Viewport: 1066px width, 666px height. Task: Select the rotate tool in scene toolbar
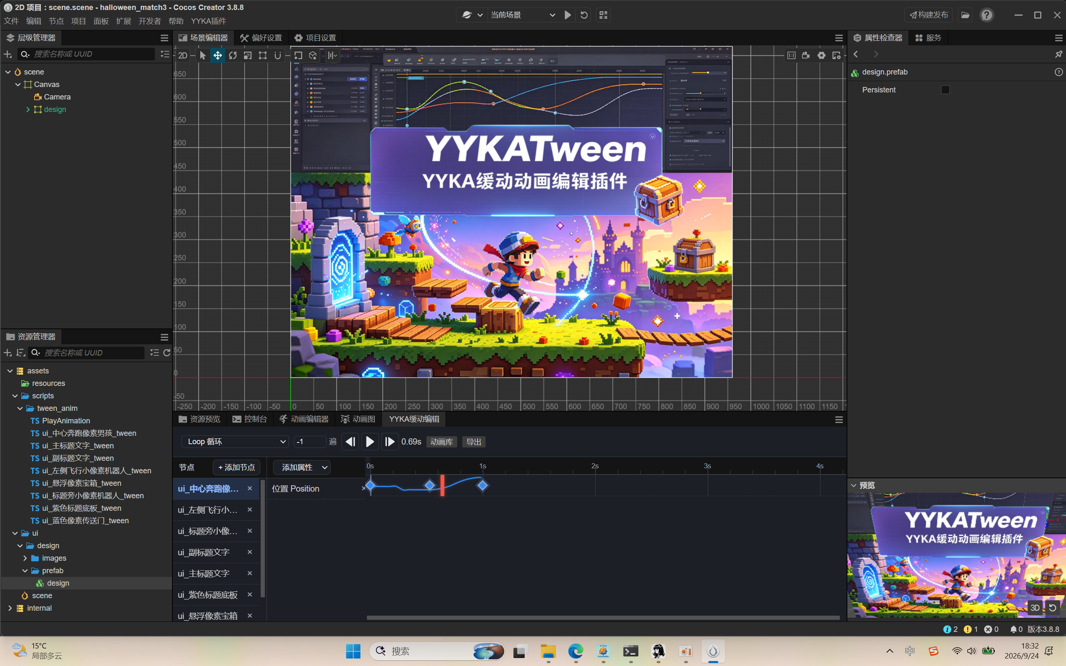click(x=233, y=55)
